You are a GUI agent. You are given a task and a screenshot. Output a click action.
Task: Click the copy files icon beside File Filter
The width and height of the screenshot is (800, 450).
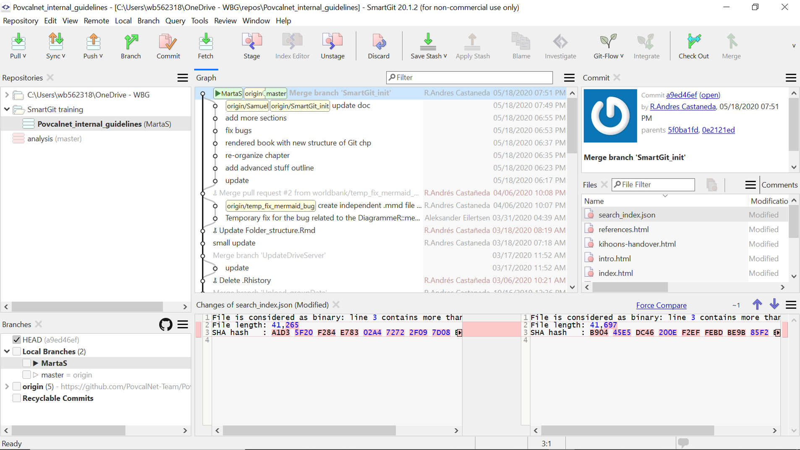[x=711, y=185]
